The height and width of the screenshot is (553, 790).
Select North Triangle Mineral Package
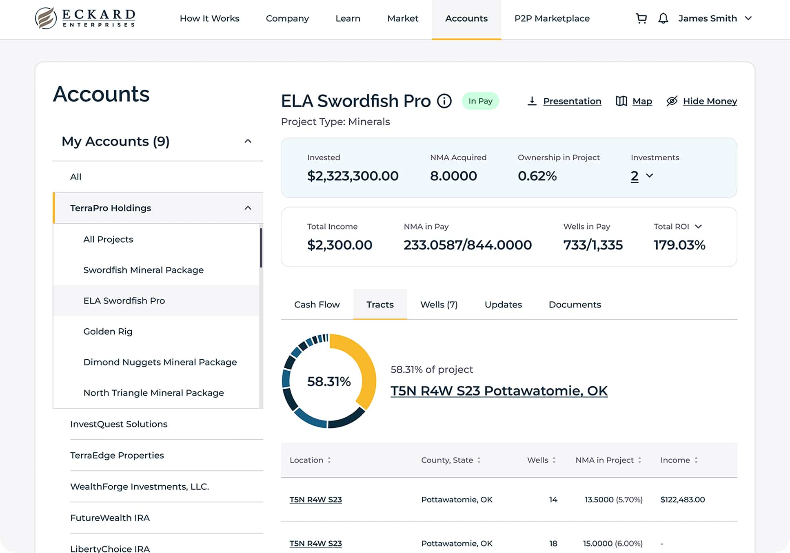(x=156, y=393)
